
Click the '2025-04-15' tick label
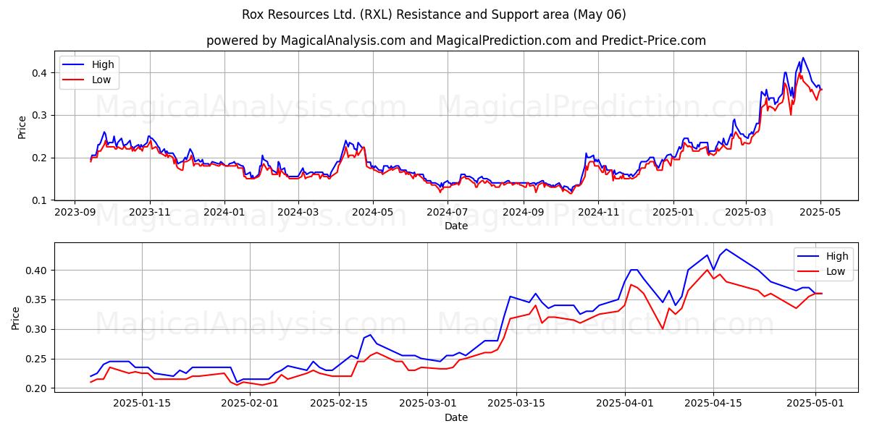point(713,404)
